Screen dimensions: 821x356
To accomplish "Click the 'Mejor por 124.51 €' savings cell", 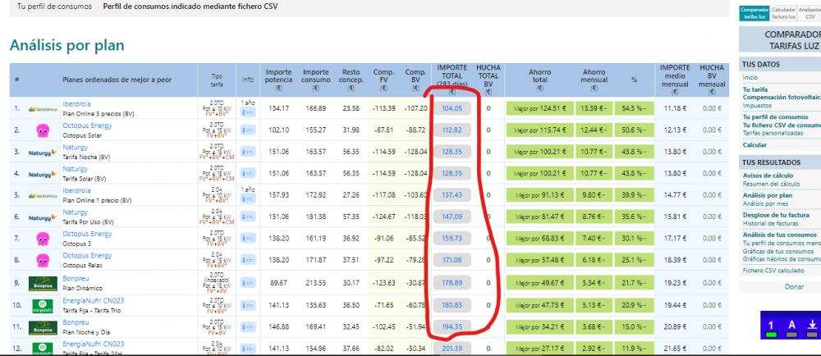I will click(x=539, y=109).
